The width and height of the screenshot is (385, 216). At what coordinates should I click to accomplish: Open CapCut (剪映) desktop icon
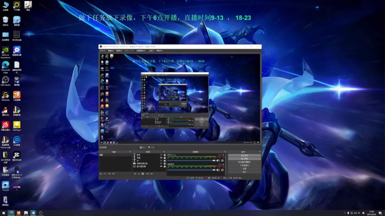pos(17,156)
